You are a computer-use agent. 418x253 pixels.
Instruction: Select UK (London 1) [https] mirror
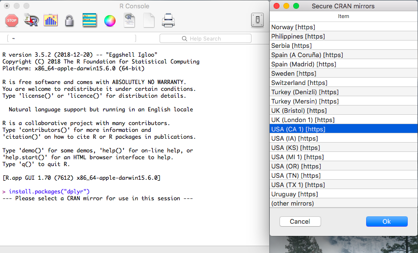click(x=344, y=120)
